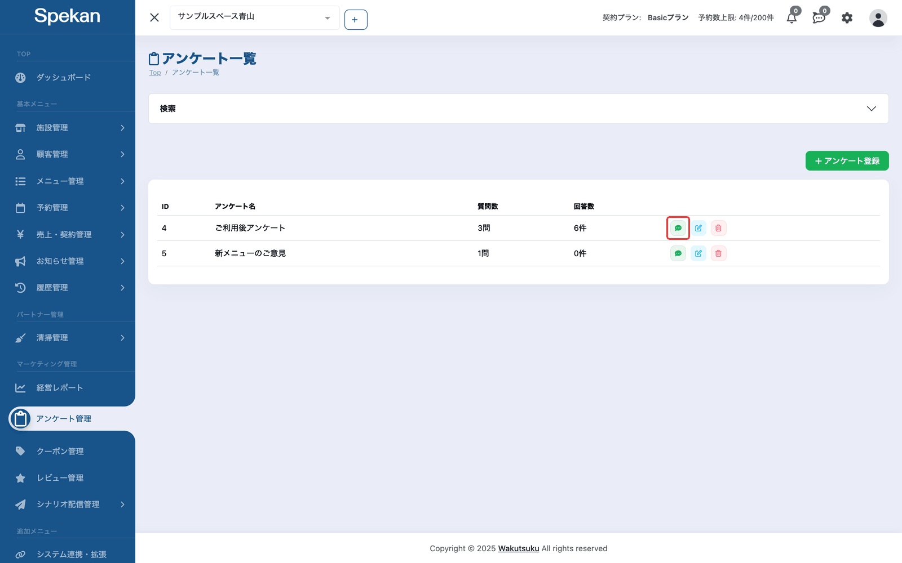Screen dimensions: 902x563
Task: Open the settings gear
Action: tap(847, 18)
